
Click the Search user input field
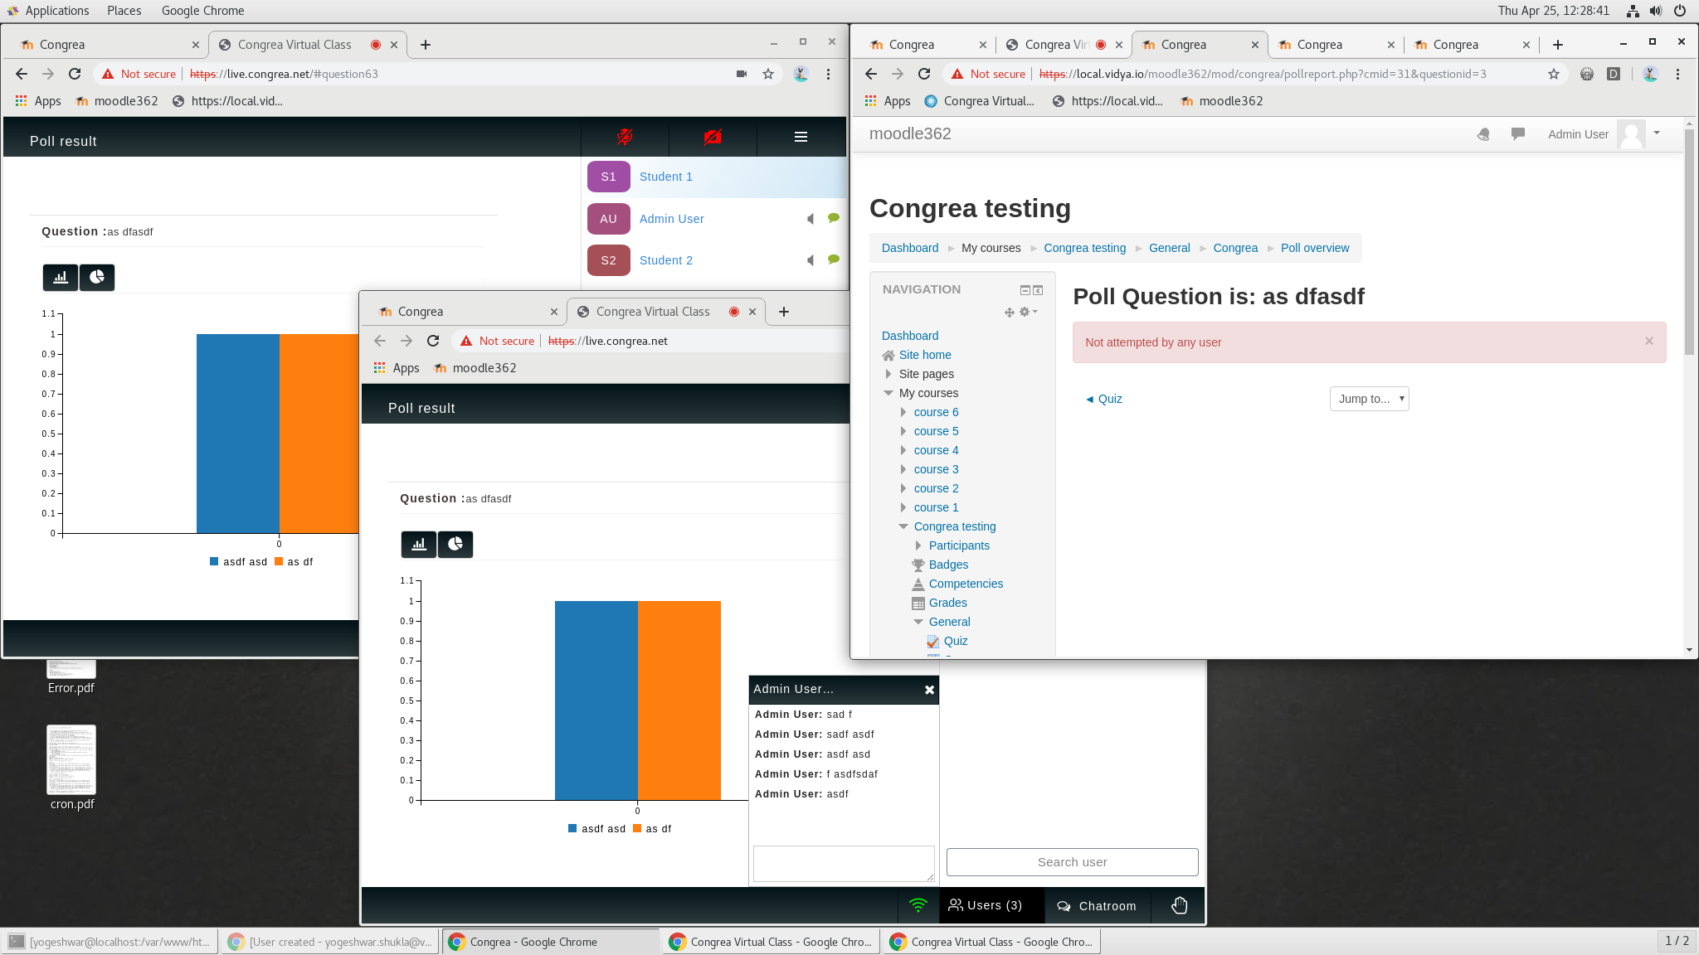(1072, 862)
